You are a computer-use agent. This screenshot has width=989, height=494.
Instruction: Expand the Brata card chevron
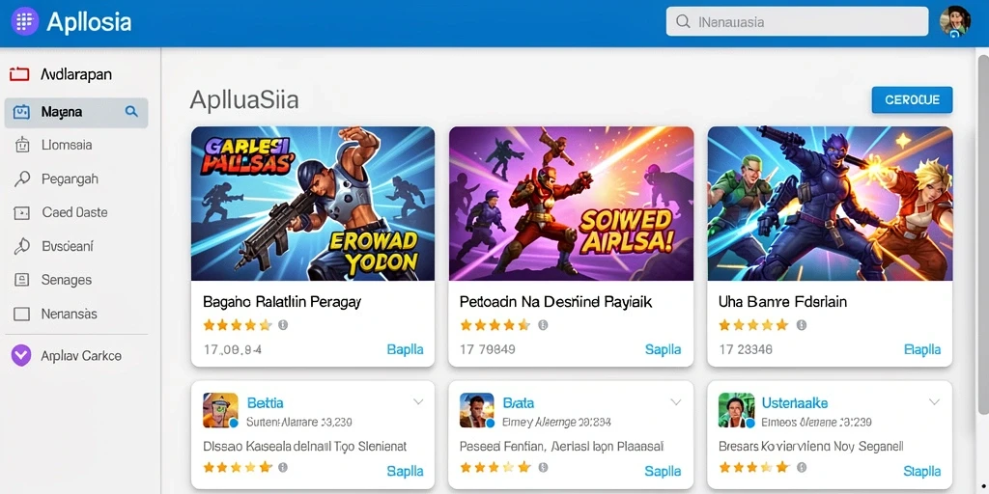point(675,401)
